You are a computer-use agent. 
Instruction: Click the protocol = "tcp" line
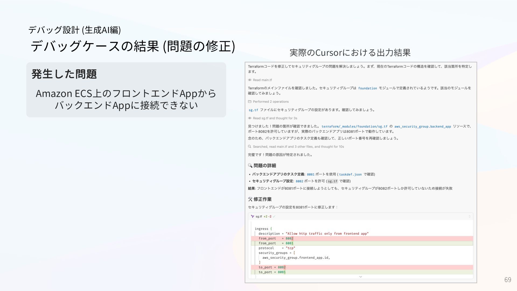coord(277,248)
